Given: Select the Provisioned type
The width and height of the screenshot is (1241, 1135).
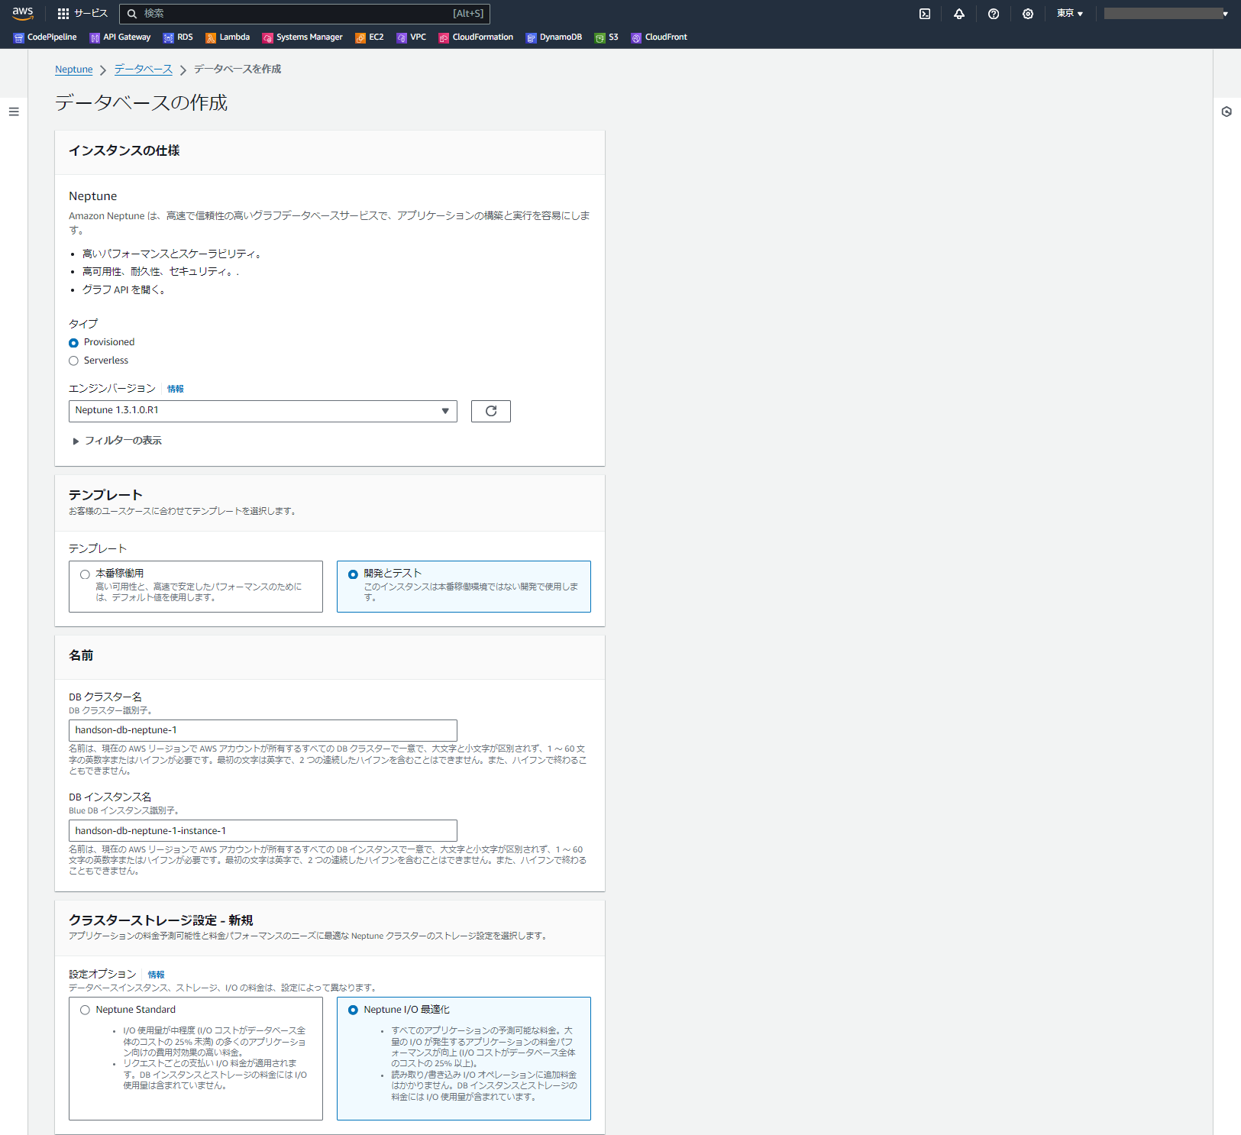Looking at the screenshot, I should [x=73, y=343].
